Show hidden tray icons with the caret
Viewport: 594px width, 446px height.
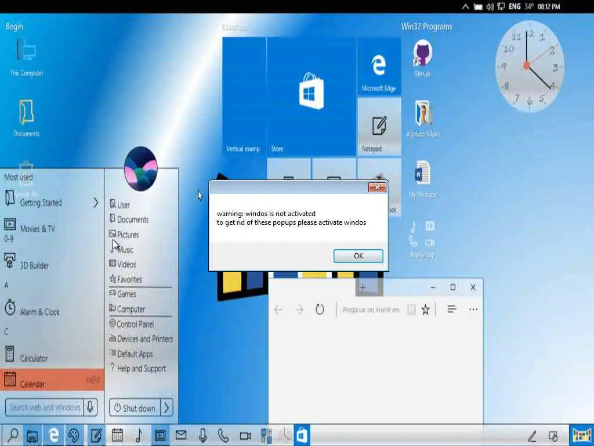coord(466,6)
